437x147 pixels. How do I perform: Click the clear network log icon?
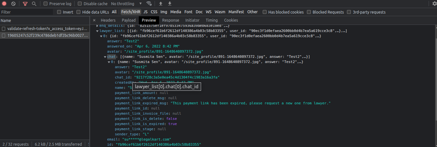pos(13,4)
